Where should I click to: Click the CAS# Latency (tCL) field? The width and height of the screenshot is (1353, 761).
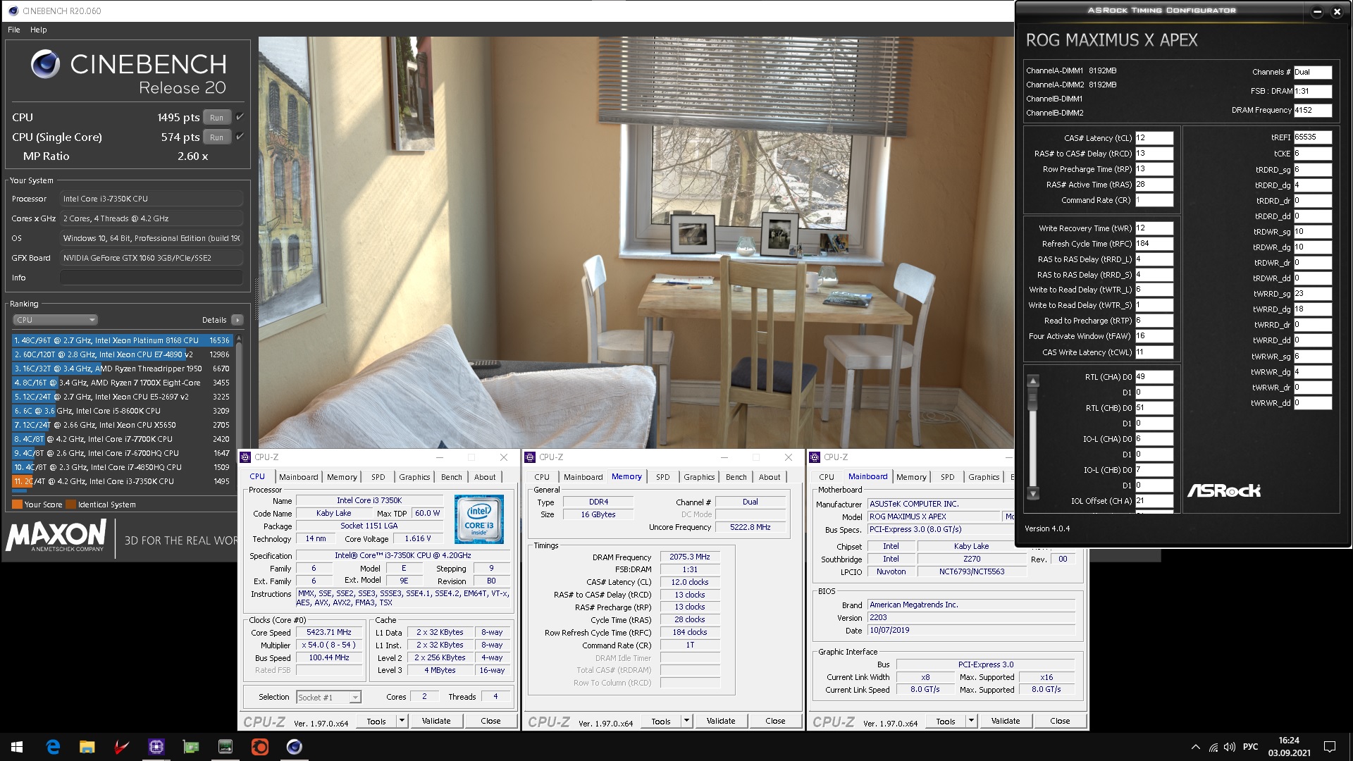tap(1154, 138)
